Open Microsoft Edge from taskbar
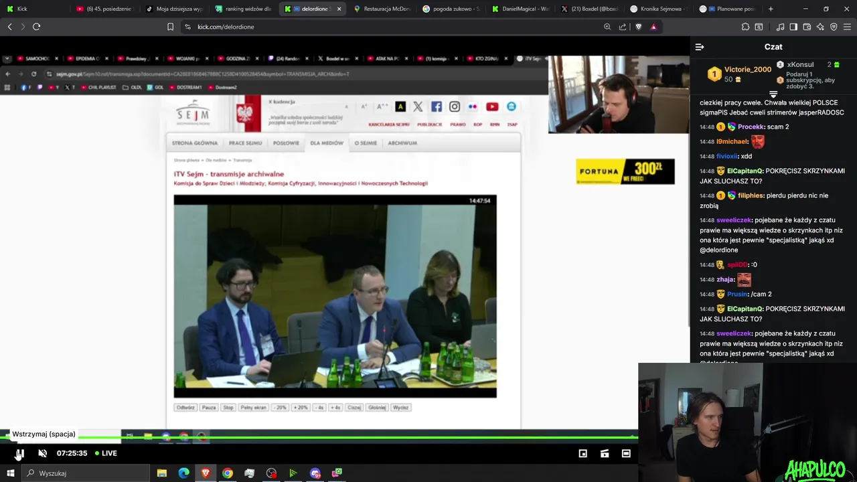Viewport: 857px width, 482px height. click(x=183, y=473)
